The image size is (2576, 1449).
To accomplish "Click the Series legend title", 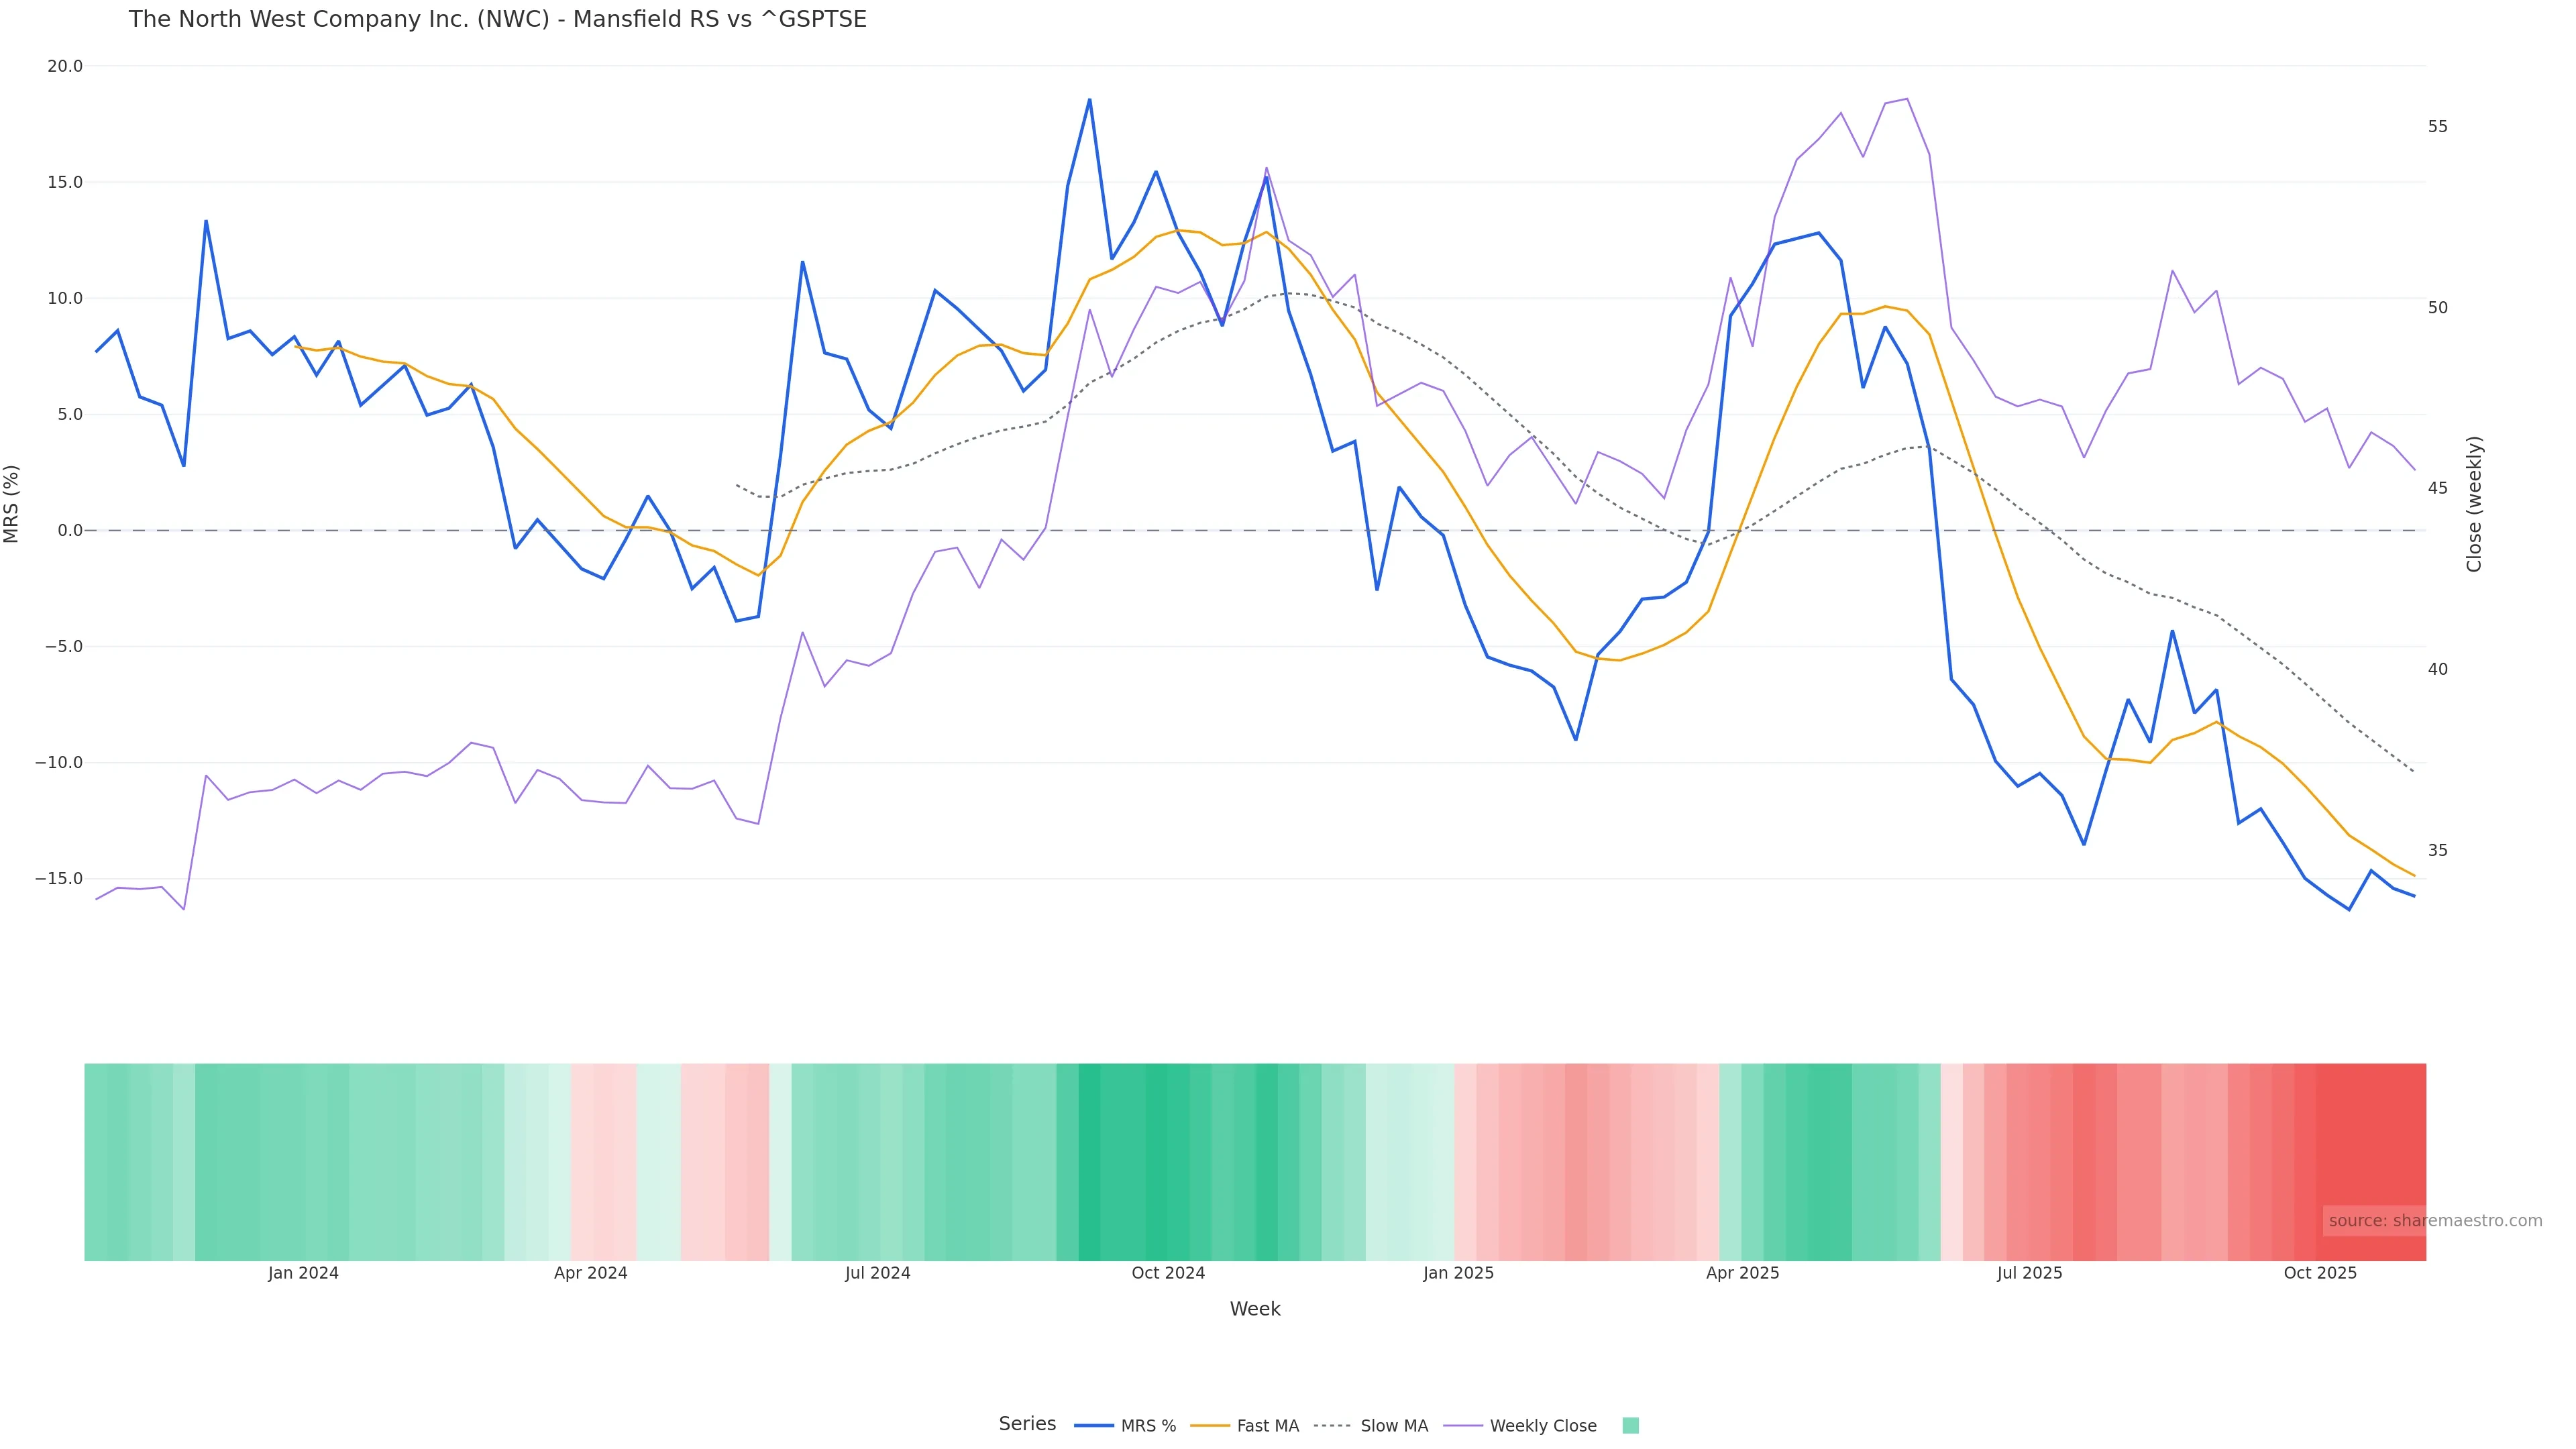I will point(1027,1424).
